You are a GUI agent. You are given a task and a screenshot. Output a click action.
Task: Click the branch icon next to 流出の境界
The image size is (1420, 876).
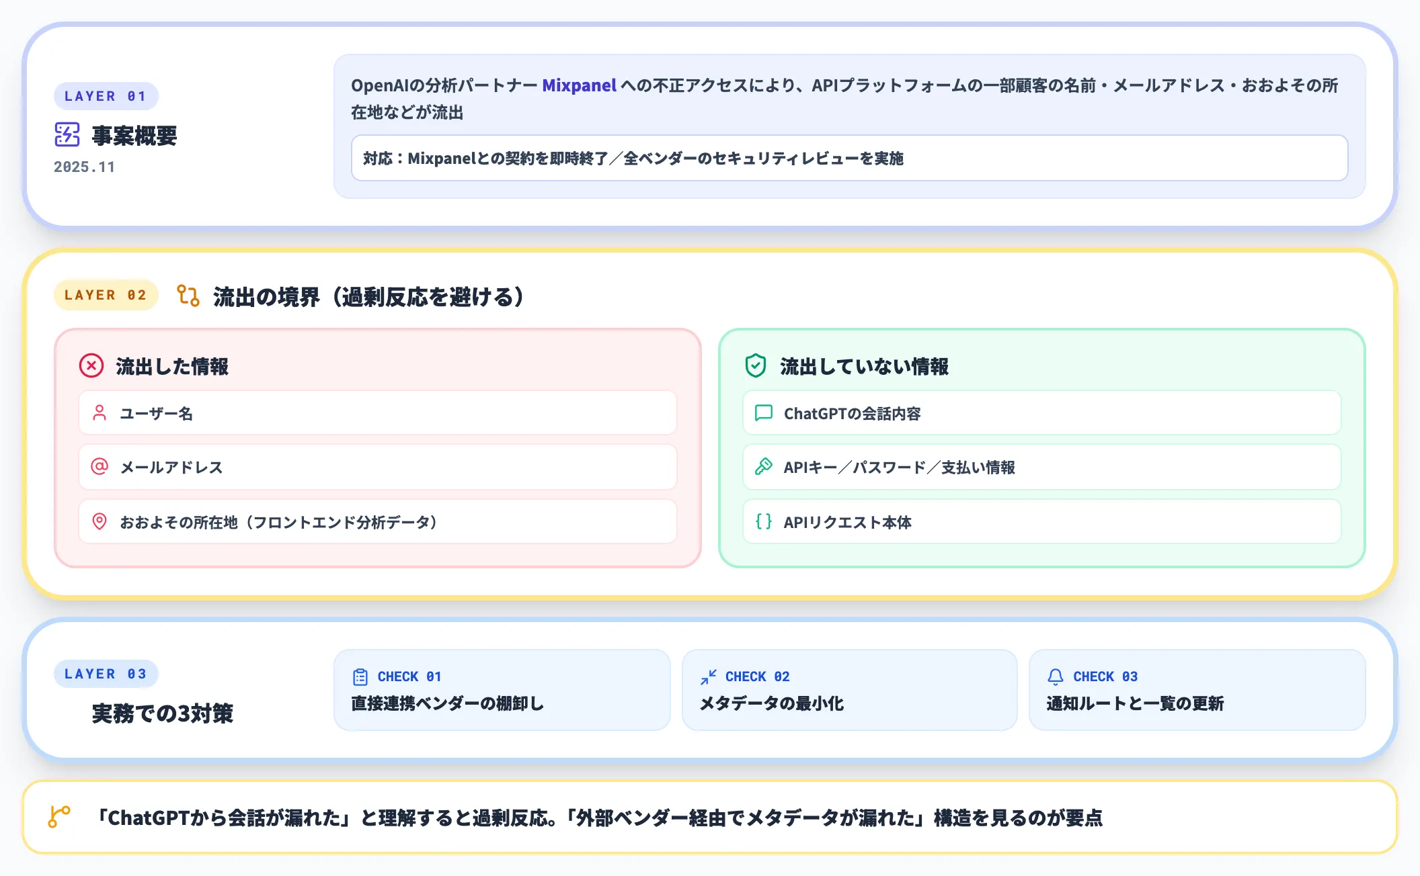[188, 296]
